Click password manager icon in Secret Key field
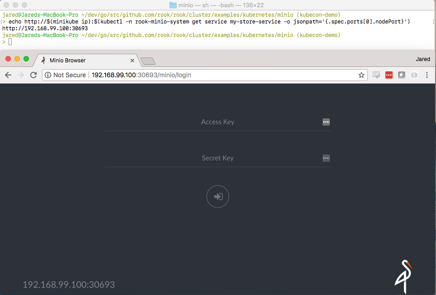This screenshot has width=436, height=295. [326, 158]
